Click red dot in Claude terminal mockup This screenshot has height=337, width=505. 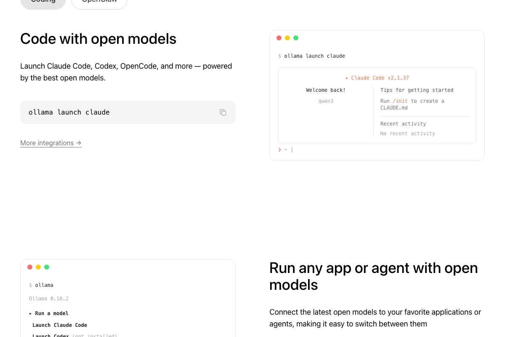coord(279,38)
